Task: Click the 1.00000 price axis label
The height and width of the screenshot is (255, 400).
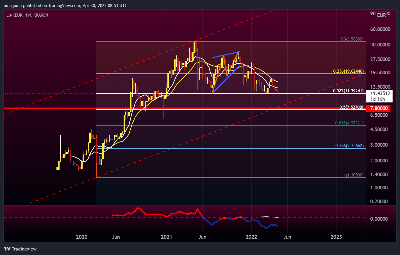Action: point(379,188)
